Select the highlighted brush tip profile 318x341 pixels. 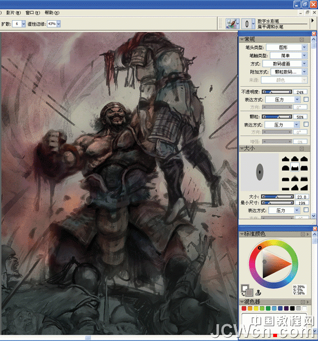[294, 167]
